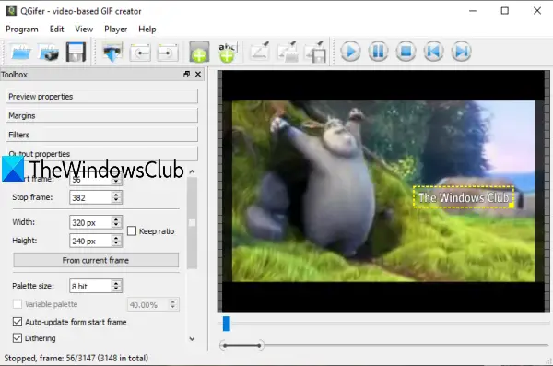Go to the previous frame
The height and width of the screenshot is (366, 553).
(434, 52)
